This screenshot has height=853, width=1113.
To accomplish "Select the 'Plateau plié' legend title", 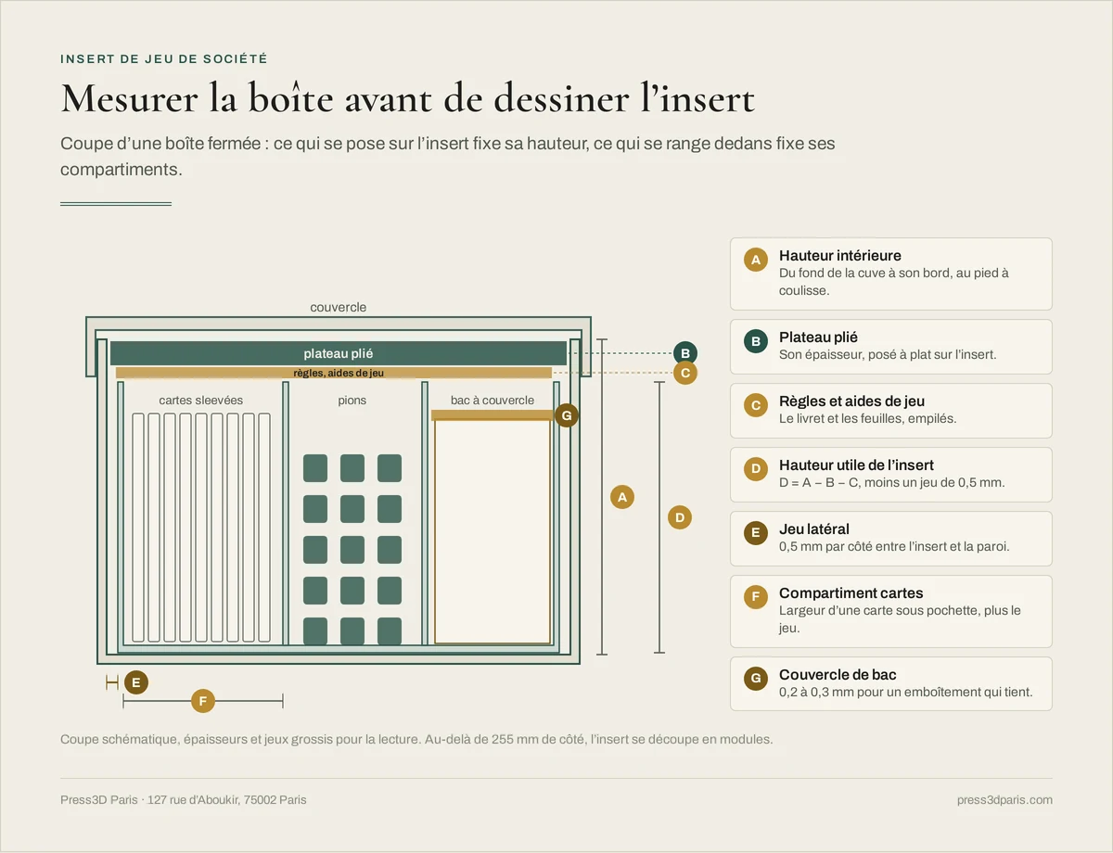I will click(x=818, y=337).
